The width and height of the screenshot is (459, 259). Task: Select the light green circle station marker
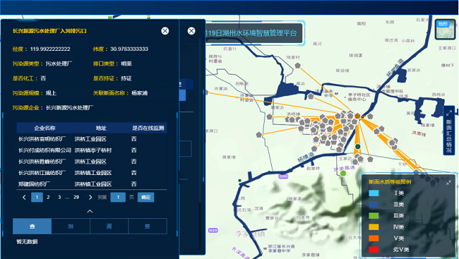pos(343,174)
